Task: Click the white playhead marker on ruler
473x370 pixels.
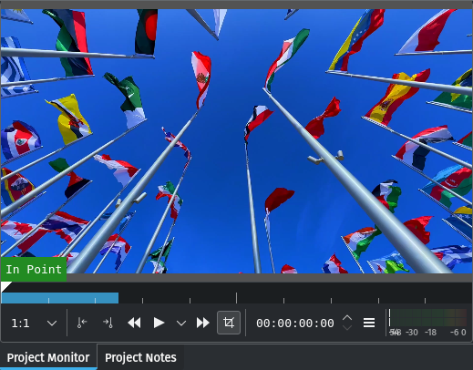Action: click(x=5, y=286)
